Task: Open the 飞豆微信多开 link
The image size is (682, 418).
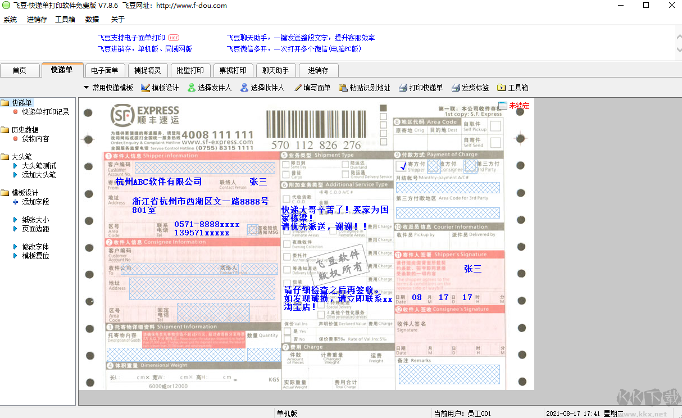Action: pyautogui.click(x=294, y=49)
